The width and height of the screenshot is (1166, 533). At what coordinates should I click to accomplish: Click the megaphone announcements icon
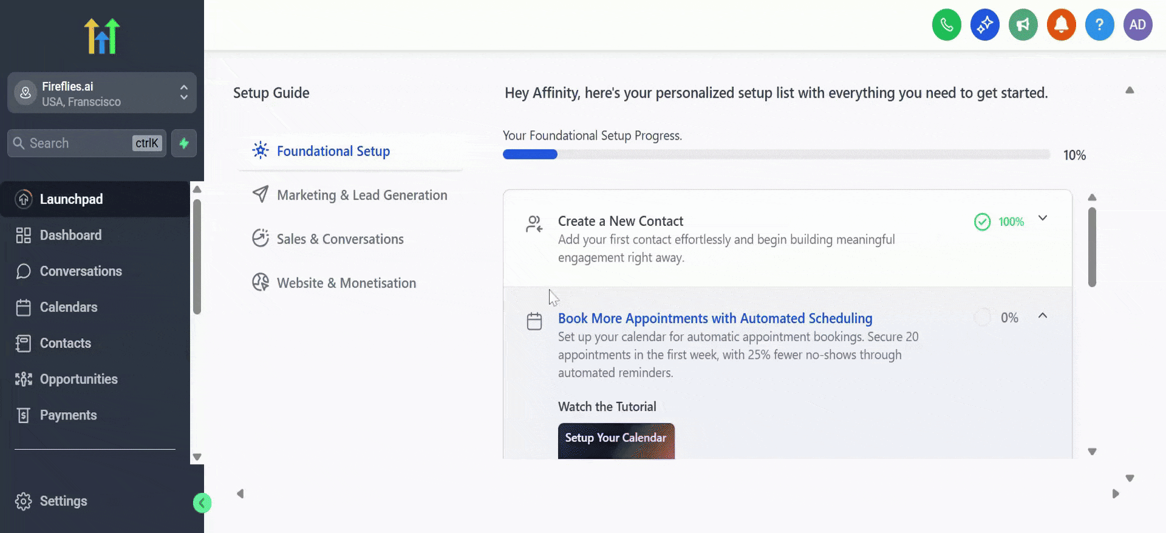[1023, 25]
